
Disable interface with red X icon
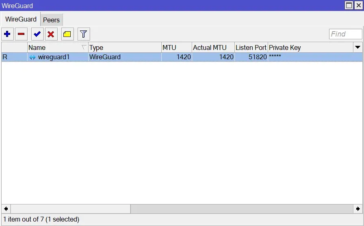51,34
